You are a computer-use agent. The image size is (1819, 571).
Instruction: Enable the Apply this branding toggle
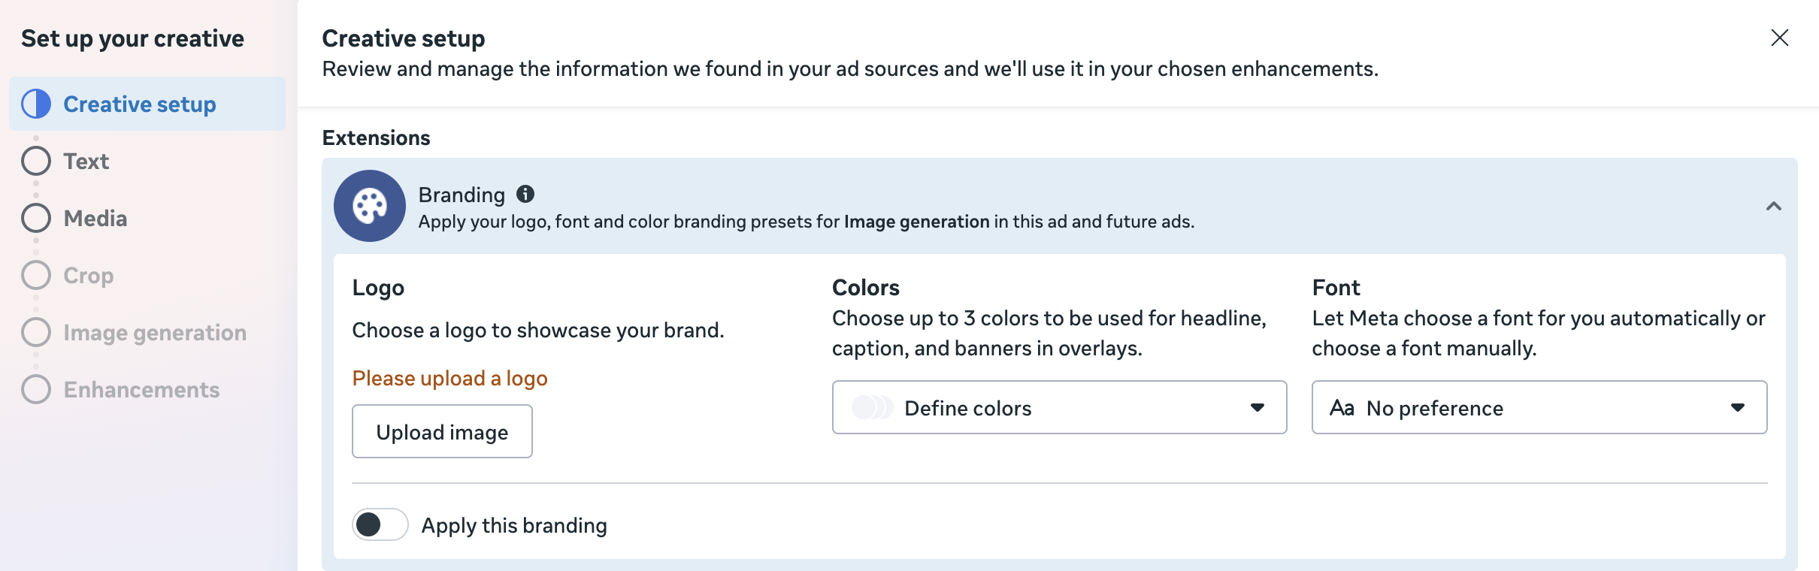[x=380, y=524]
